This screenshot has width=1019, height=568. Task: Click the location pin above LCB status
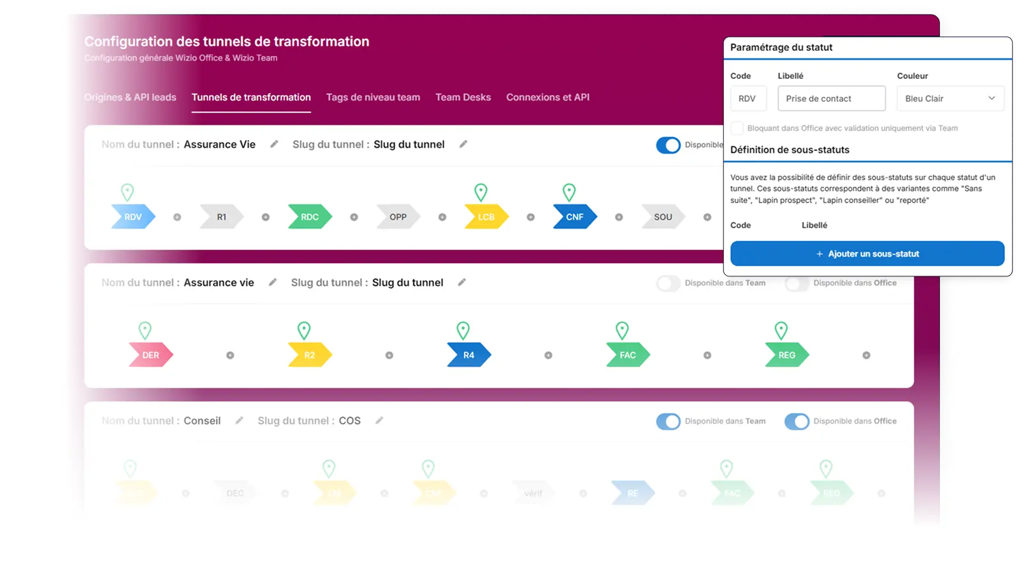481,192
